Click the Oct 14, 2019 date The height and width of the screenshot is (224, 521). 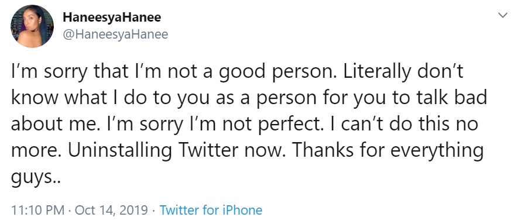pos(112,211)
